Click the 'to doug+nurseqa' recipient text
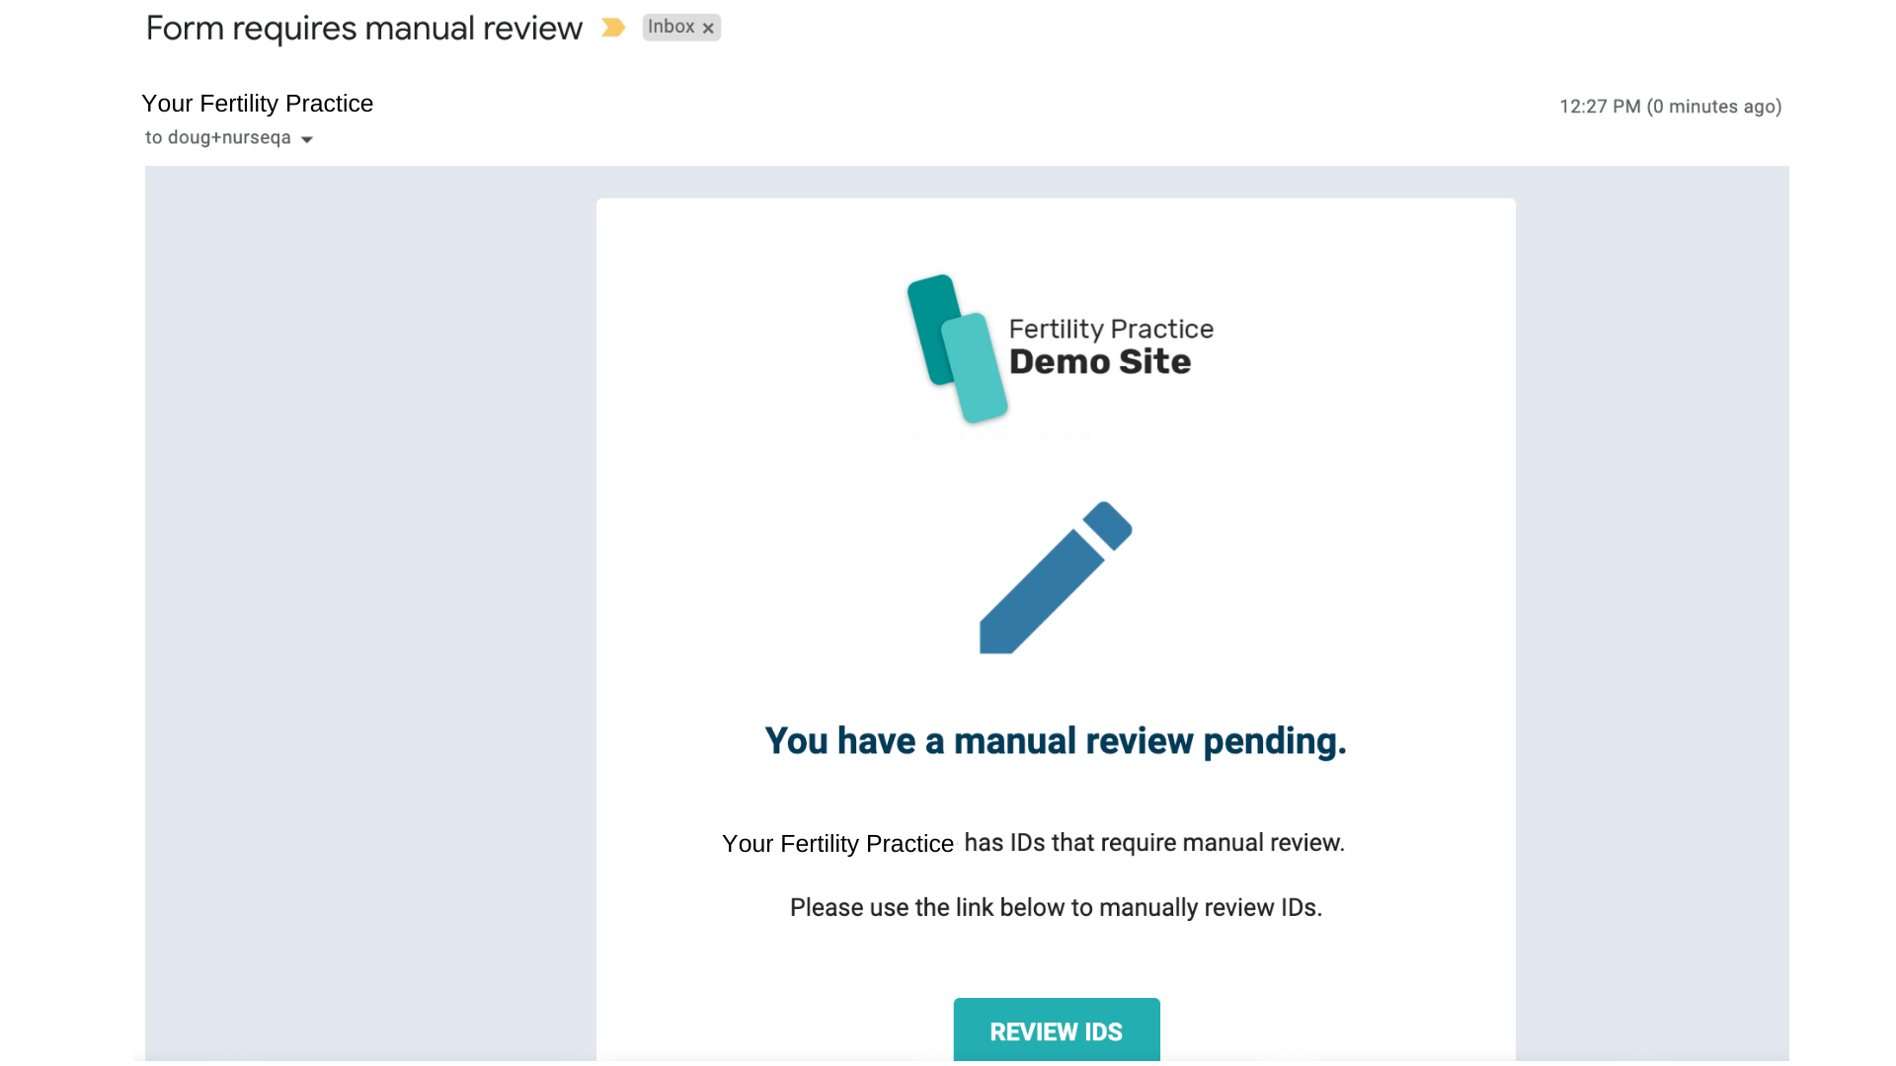1896x1066 pixels. pyautogui.click(x=218, y=138)
